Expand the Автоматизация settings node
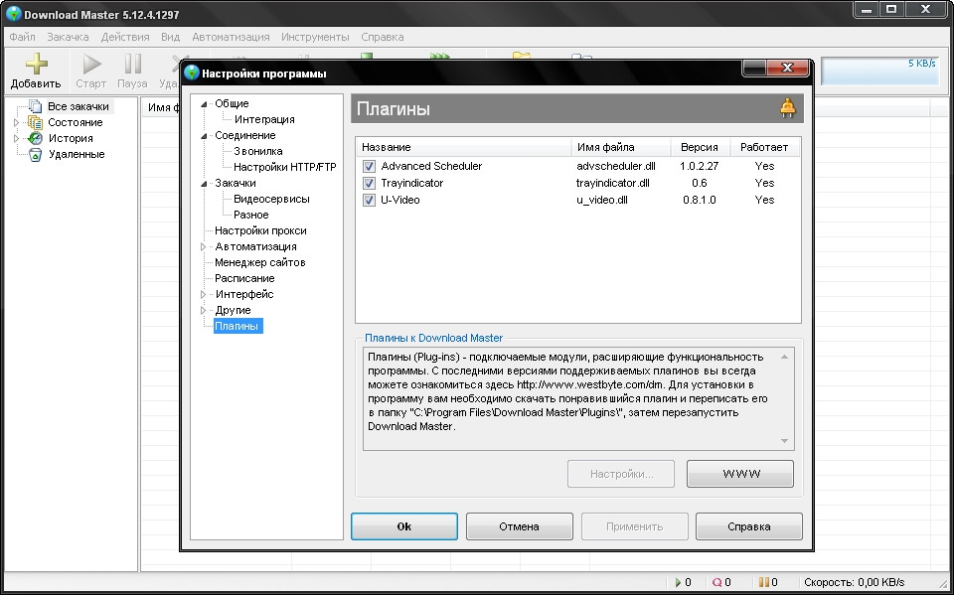This screenshot has height=595, width=954. [204, 247]
